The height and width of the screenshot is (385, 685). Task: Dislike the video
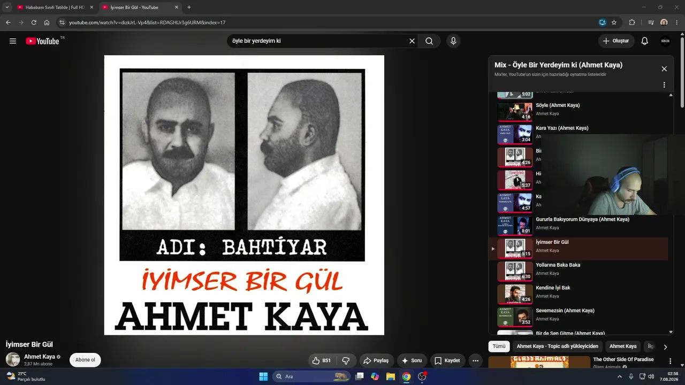[346, 360]
